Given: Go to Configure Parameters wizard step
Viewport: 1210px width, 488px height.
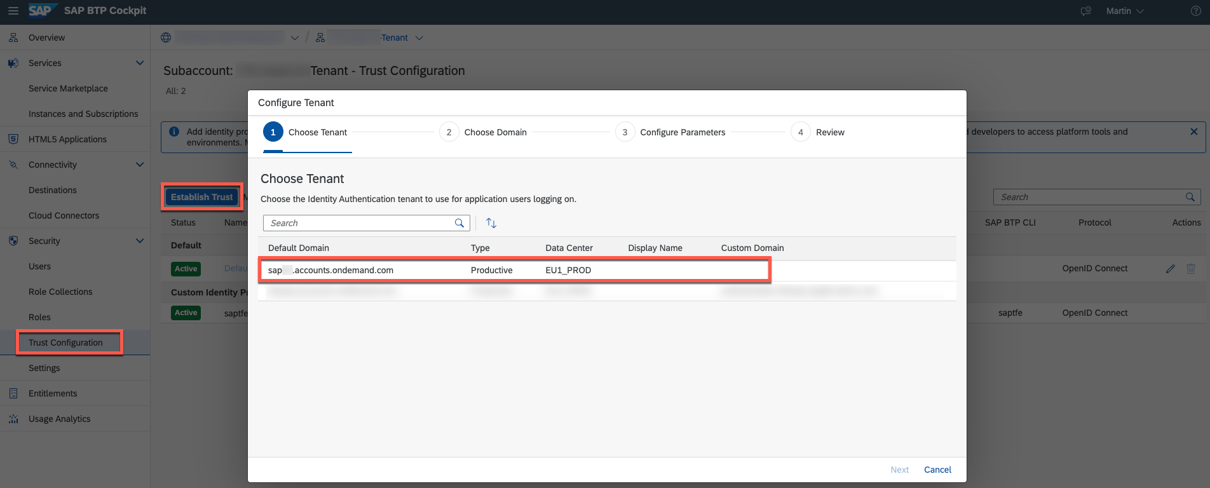Looking at the screenshot, I should point(670,132).
